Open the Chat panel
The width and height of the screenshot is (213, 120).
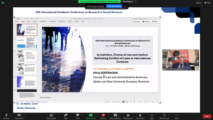[77, 116]
